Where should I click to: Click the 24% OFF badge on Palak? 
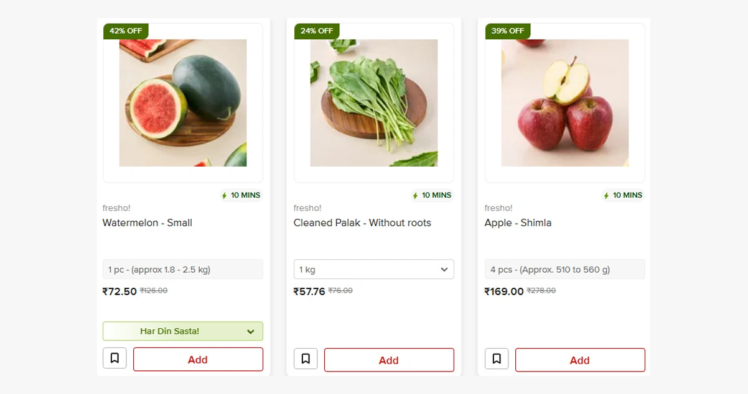[317, 31]
